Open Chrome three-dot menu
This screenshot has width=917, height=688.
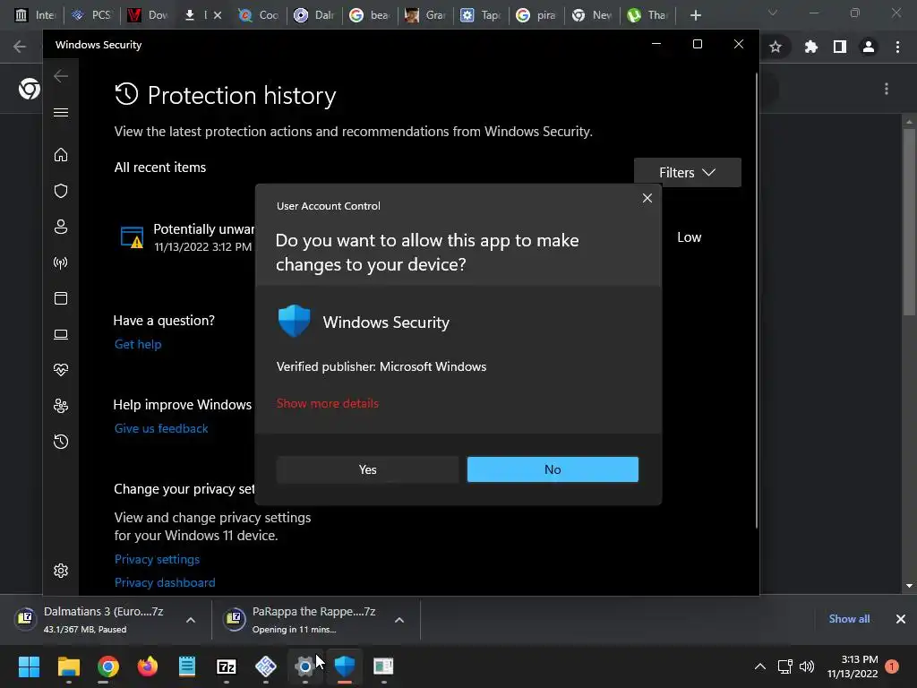[x=897, y=47]
